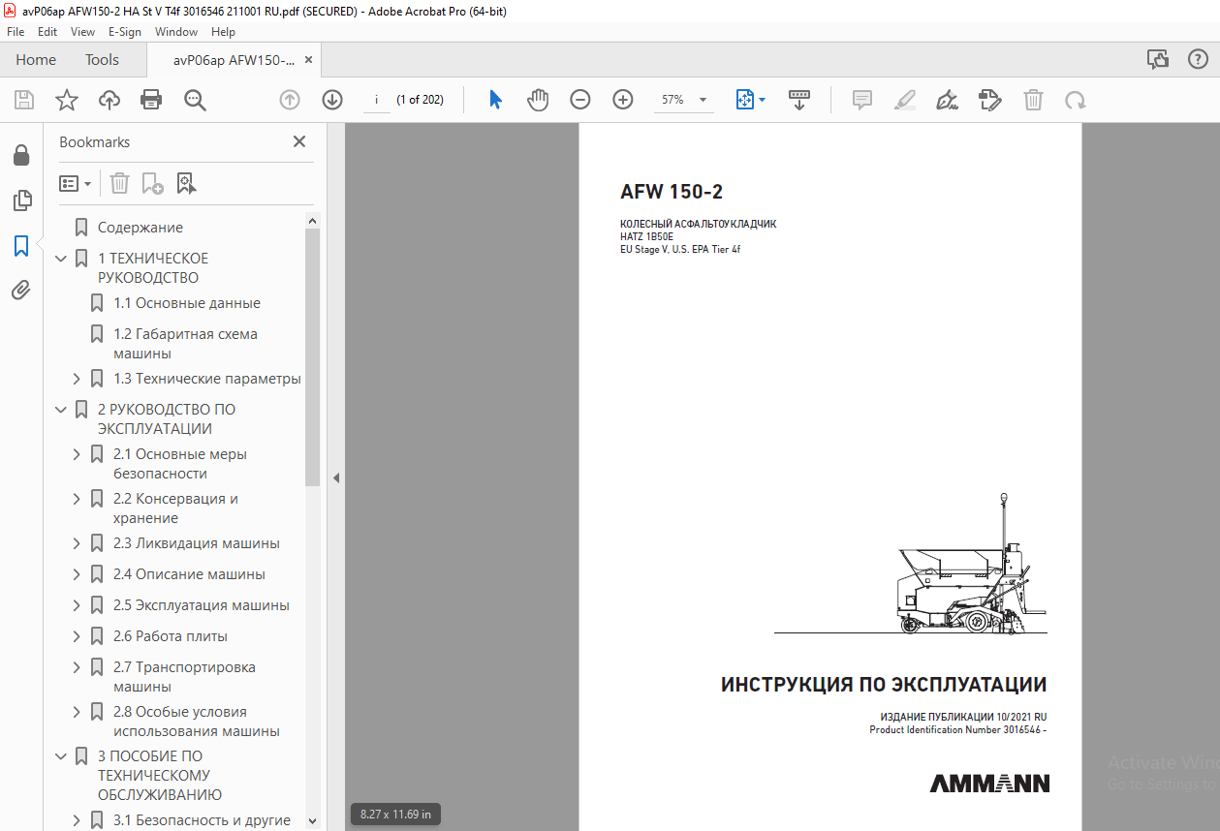Screen dimensions: 1220x831
Task: Click the bookmarks panel scrollbar down arrow
Action: (x=312, y=820)
